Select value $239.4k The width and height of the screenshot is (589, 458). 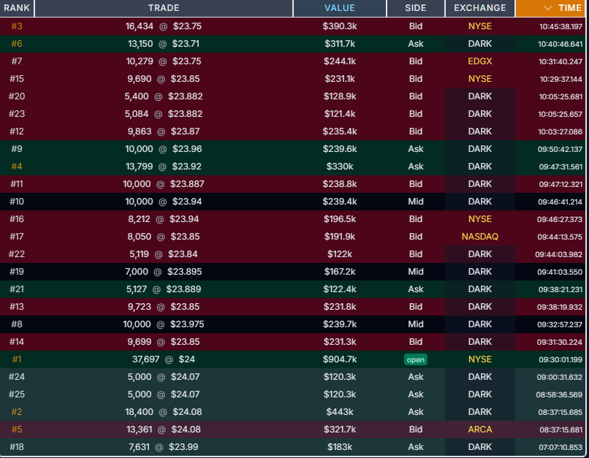coord(340,202)
